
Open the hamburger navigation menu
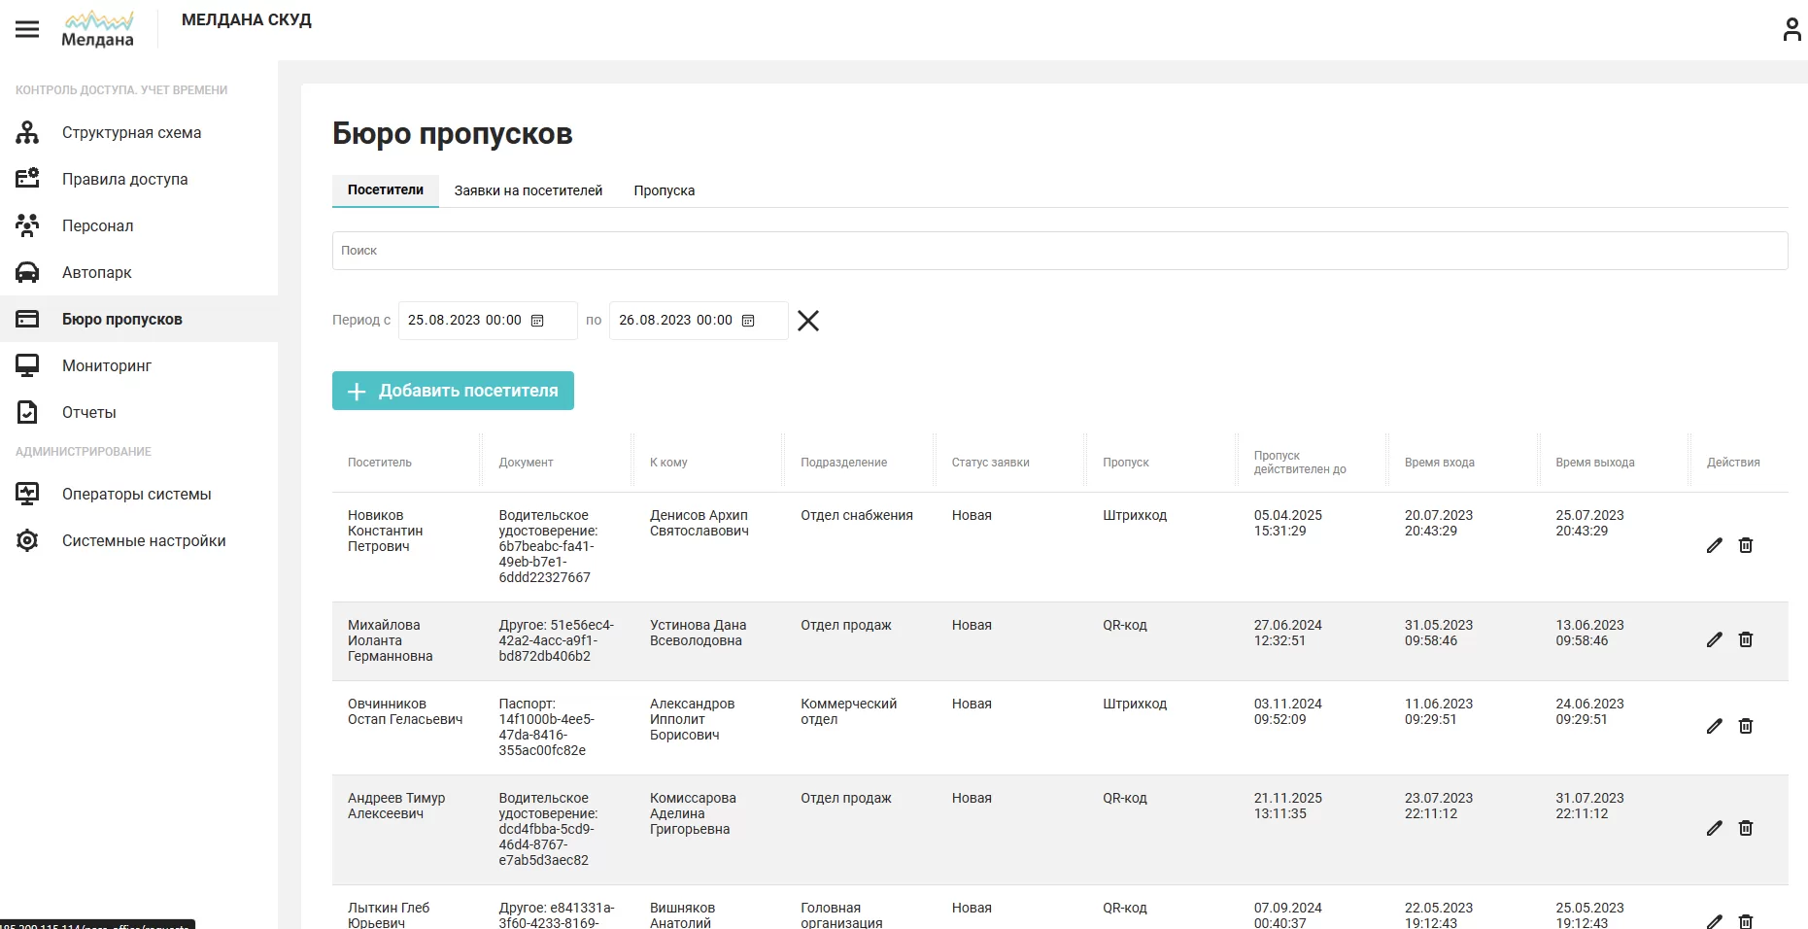[27, 29]
